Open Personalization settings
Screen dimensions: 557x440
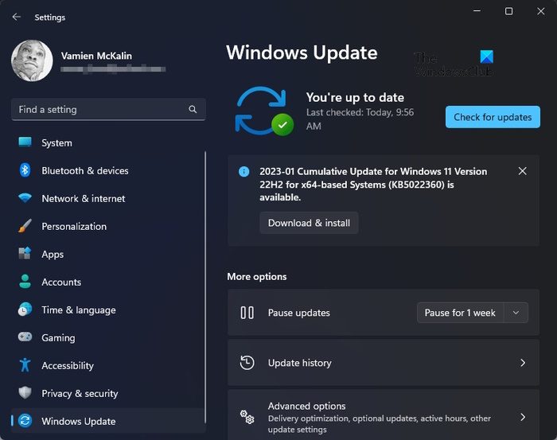(107, 226)
